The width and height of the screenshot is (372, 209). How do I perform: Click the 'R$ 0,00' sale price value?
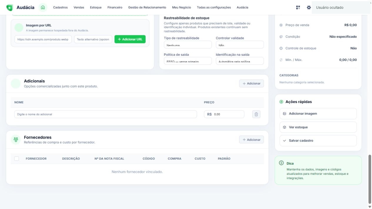tap(351, 25)
